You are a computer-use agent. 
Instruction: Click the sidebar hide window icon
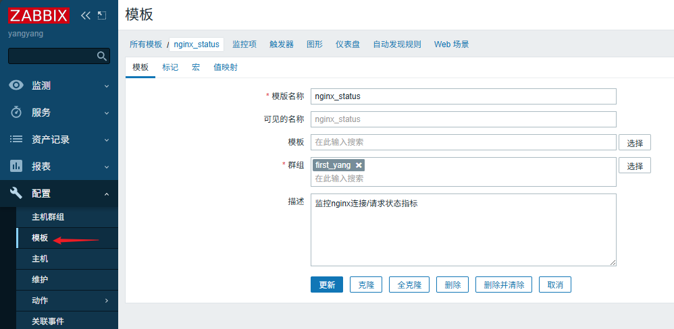click(102, 15)
